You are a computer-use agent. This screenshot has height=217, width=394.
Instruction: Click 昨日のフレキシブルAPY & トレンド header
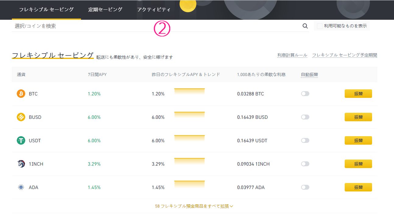pyautogui.click(x=186, y=74)
